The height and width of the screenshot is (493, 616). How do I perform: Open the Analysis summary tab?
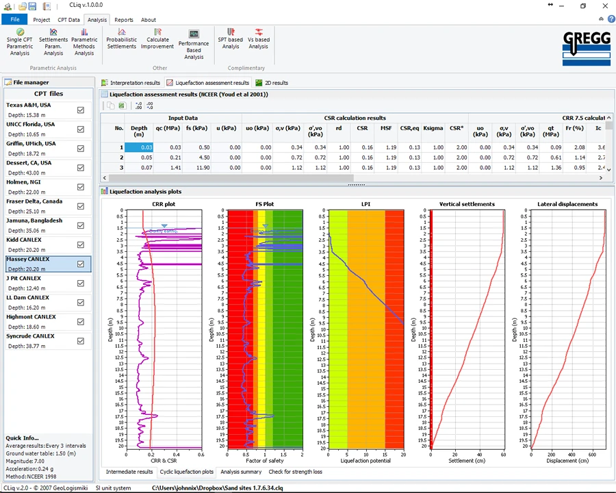(241, 471)
